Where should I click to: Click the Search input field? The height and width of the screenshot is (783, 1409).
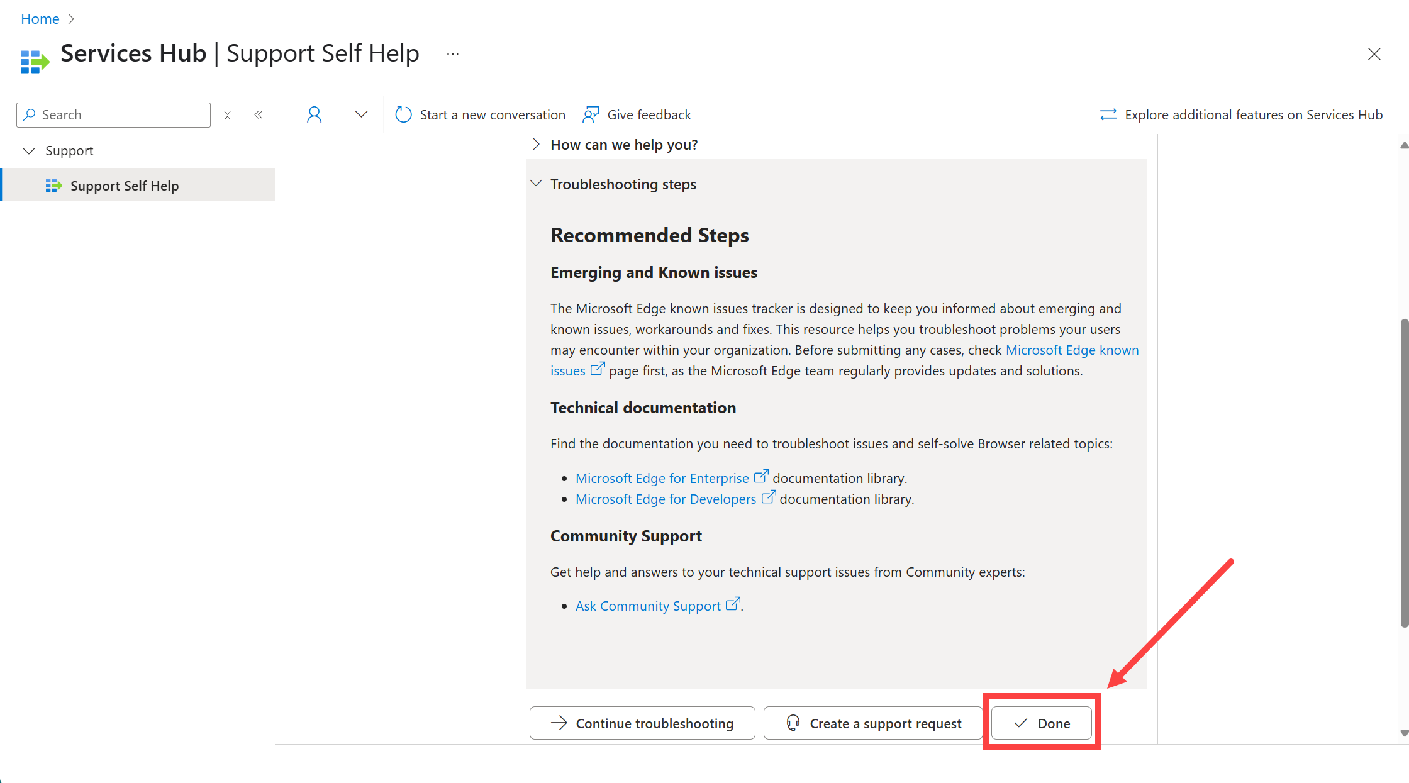[x=113, y=114]
